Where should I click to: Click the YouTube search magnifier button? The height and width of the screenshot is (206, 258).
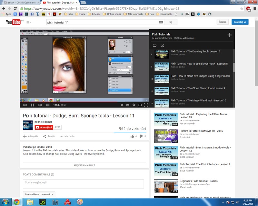tap(171, 22)
